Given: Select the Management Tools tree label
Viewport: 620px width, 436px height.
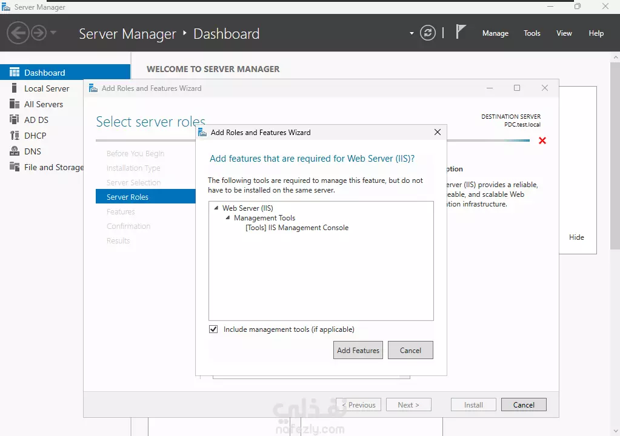Looking at the screenshot, I should point(264,218).
